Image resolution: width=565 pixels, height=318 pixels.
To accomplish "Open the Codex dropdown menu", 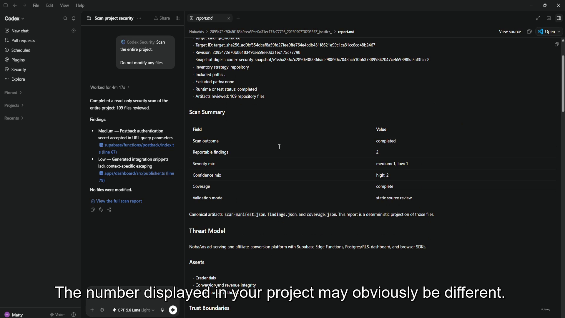I will tap(14, 18).
